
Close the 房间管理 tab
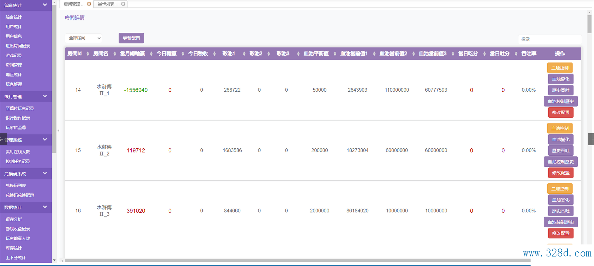tap(89, 4)
